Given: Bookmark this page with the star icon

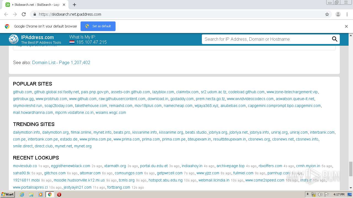Looking at the screenshot, I should pyautogui.click(x=327, y=14).
